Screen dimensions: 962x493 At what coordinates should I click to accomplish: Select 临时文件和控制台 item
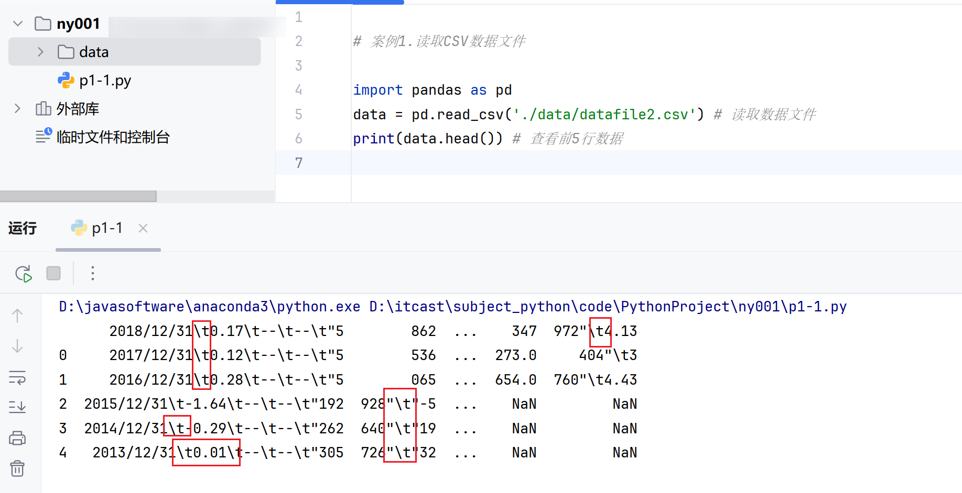coord(113,137)
